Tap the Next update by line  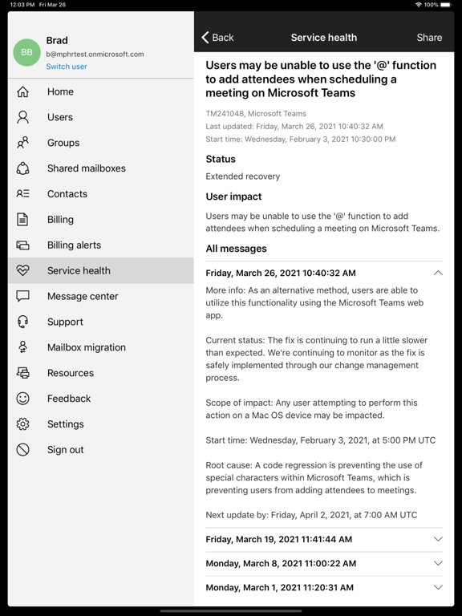click(311, 515)
